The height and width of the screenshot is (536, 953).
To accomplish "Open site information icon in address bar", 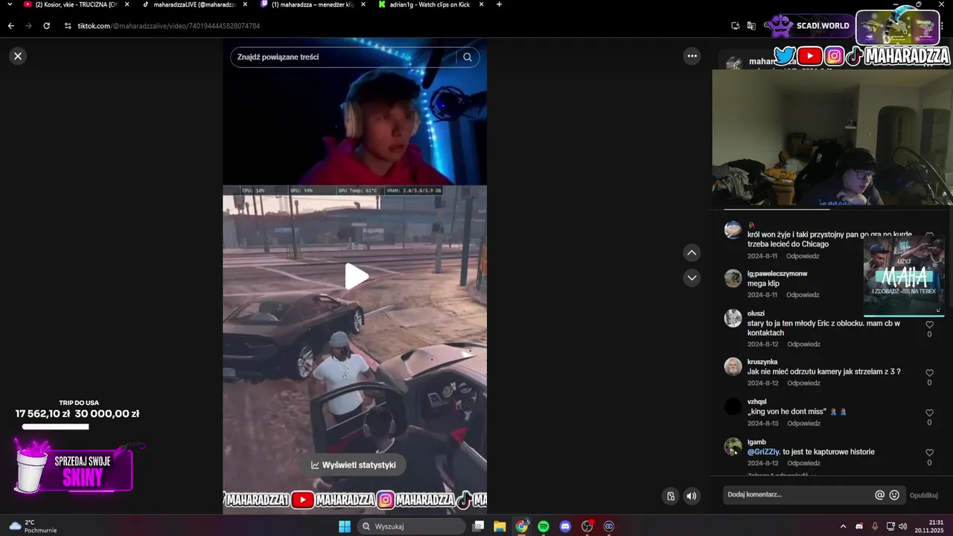I will click(68, 26).
